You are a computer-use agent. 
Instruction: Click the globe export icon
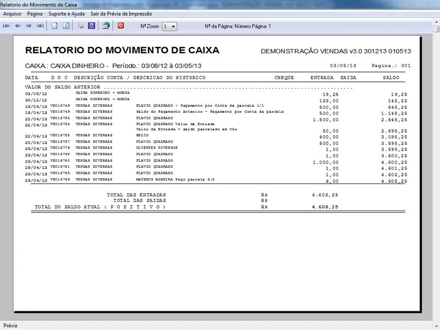[106, 26]
